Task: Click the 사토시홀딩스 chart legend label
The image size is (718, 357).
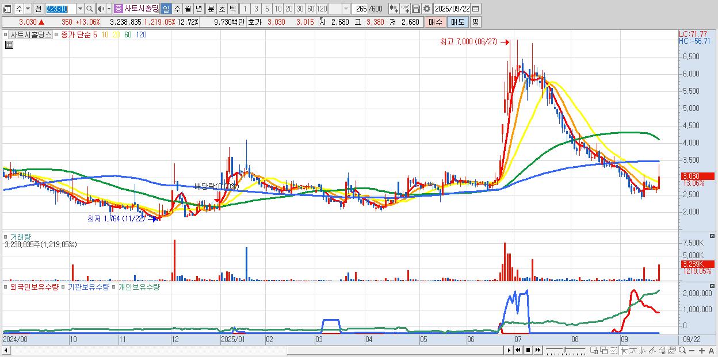Action: [30, 34]
